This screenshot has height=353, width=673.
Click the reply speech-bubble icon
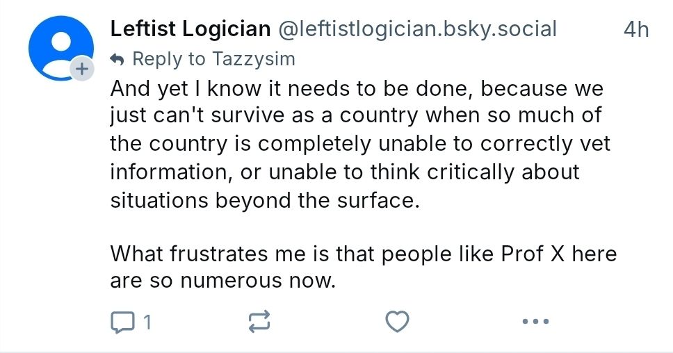122,322
